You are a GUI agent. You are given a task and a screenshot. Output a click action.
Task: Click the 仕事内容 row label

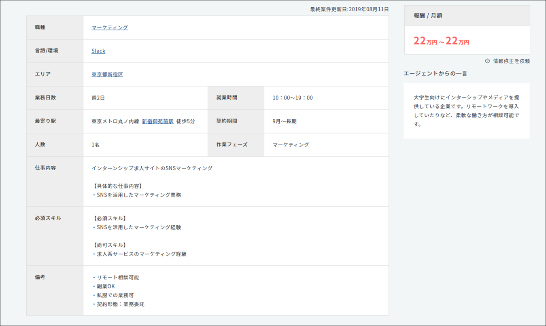coord(45,168)
